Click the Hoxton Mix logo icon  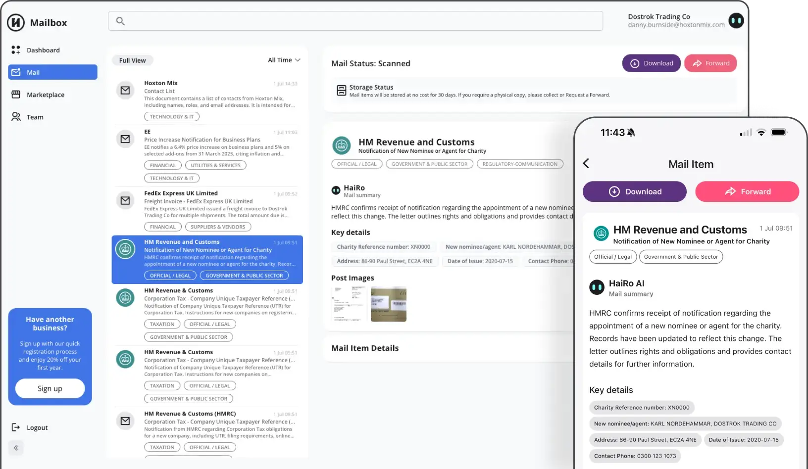coord(16,22)
